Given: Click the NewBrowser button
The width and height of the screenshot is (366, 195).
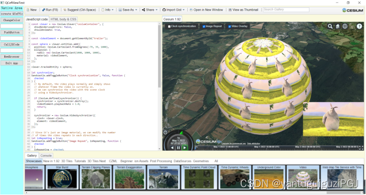Looking at the screenshot, I should tap(12, 57).
